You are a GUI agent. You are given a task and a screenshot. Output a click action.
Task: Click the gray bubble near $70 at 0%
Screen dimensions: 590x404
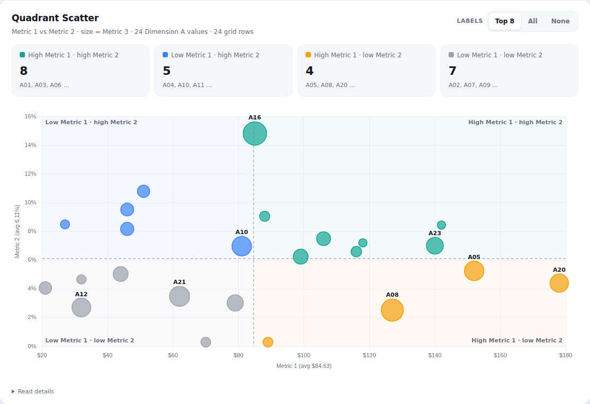click(x=206, y=342)
